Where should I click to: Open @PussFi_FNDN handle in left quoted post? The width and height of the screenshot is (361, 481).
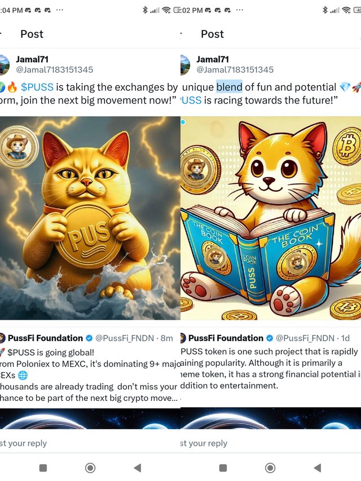tap(125, 338)
